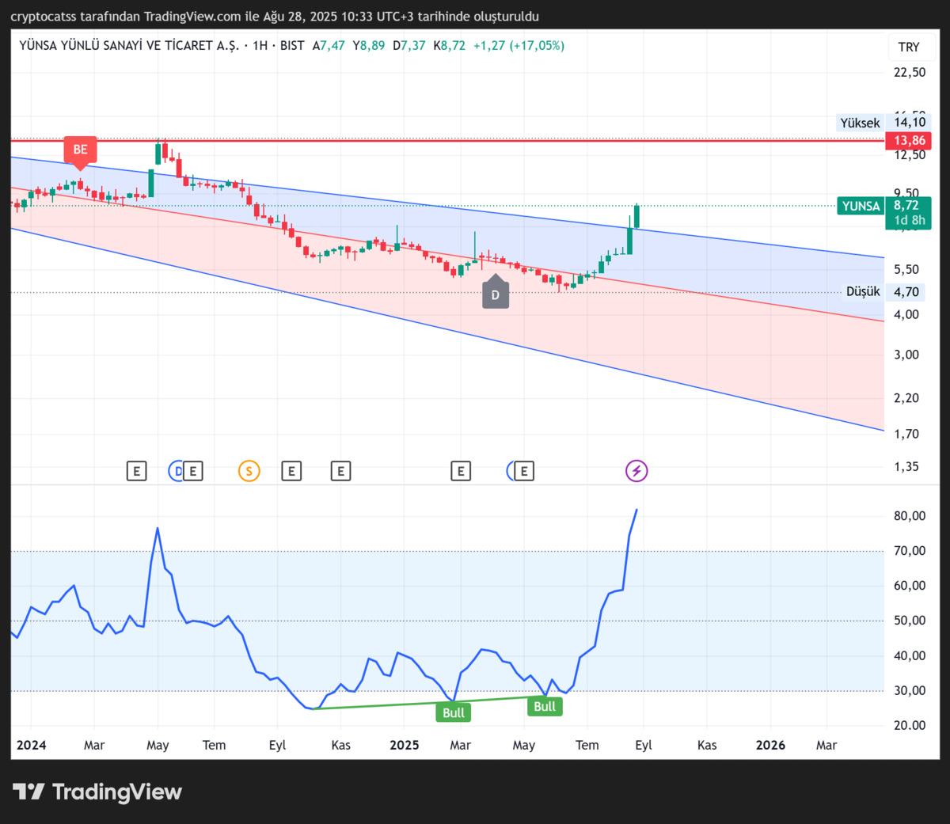This screenshot has height=824, width=950.
Task: Click the purple lightning bolt event icon
Action: click(636, 471)
